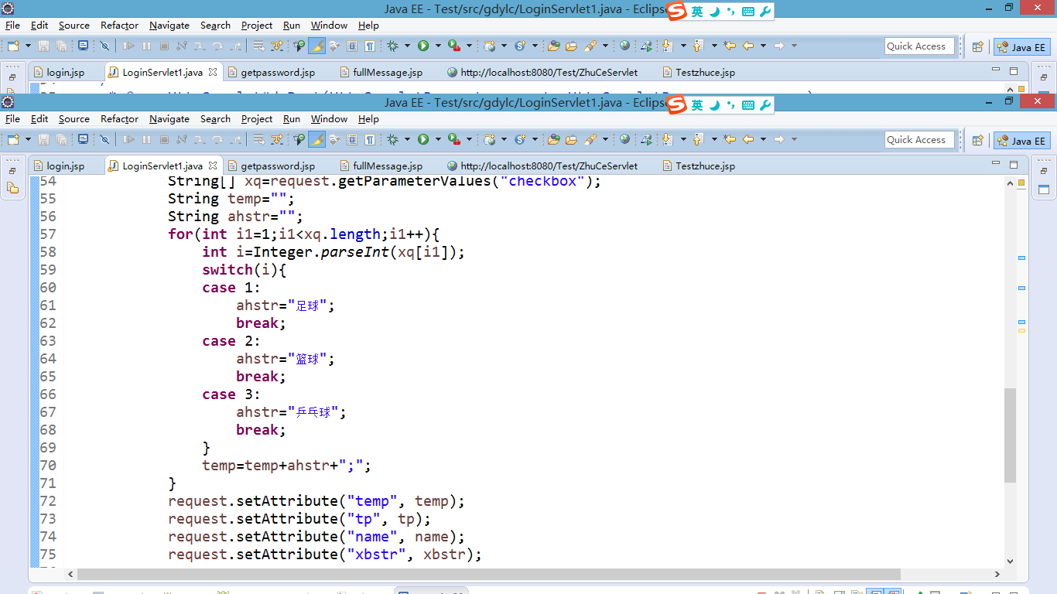Click Save All icon in front window toolbar

pos(62,139)
